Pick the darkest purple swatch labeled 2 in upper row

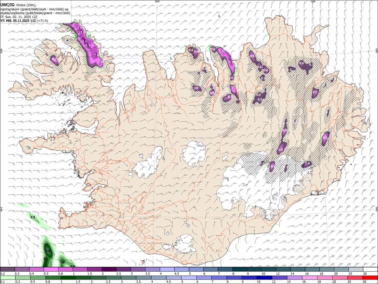pyautogui.click(x=109, y=269)
